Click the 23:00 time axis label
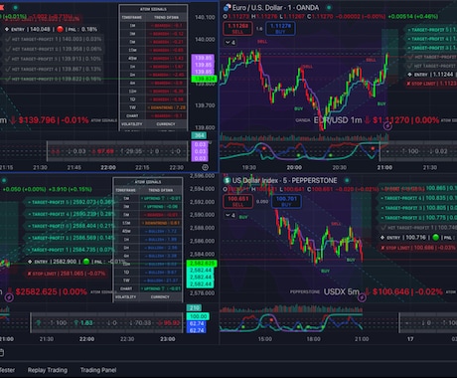Viewport: 457px width, 378px height. [168, 339]
